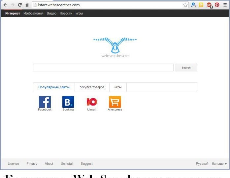230x178 pixels.
Task: Launch the Ulmart shortcut tile
Action: 92,104
